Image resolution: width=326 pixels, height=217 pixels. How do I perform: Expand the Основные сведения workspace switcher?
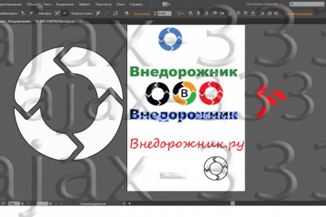264,4
